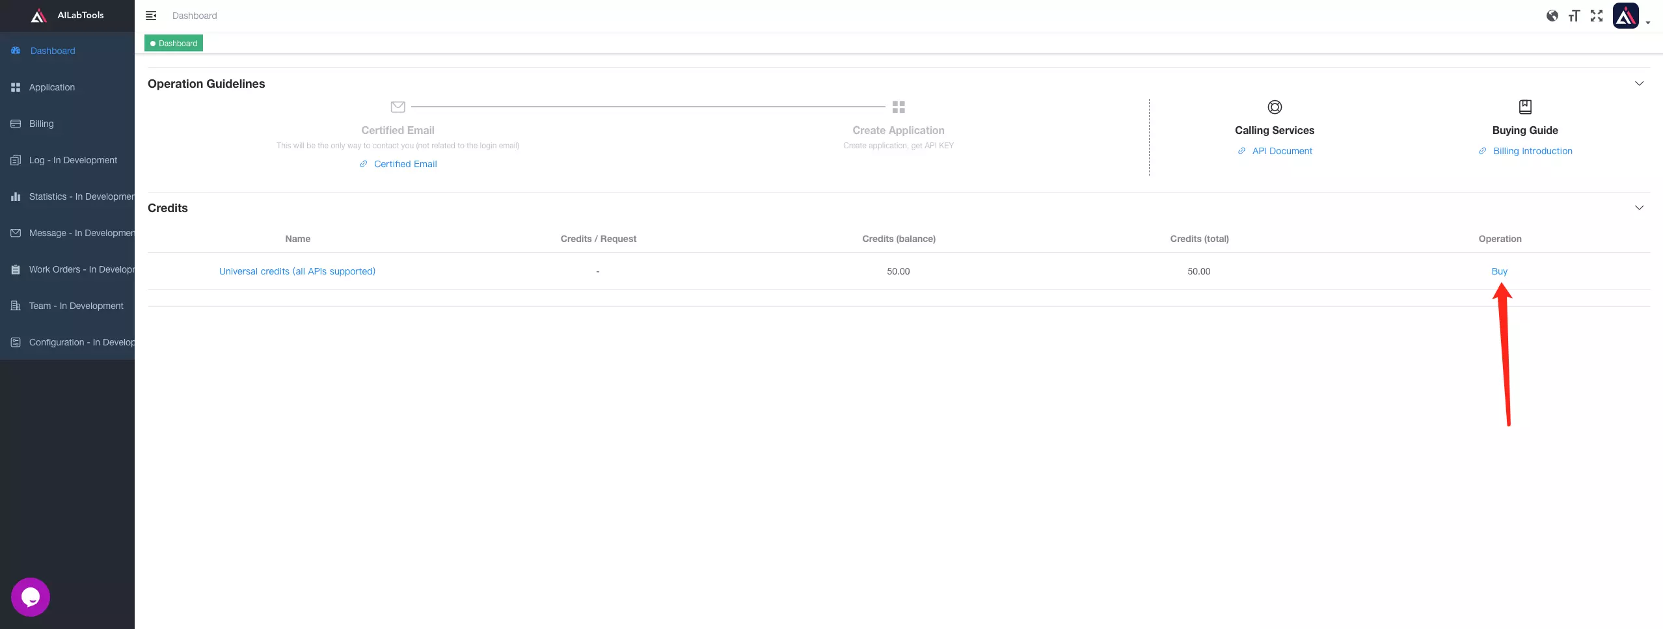Click the Create Application step title
Viewport: 1663px width, 629px height.
point(899,130)
